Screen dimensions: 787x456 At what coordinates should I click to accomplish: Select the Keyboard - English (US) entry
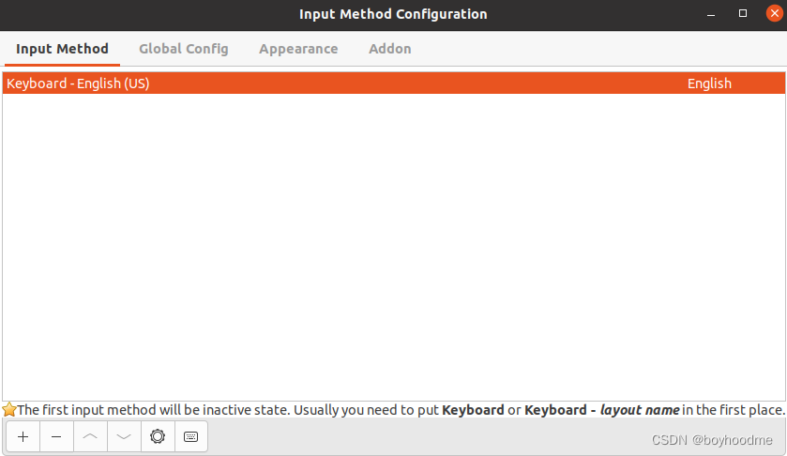[394, 84]
